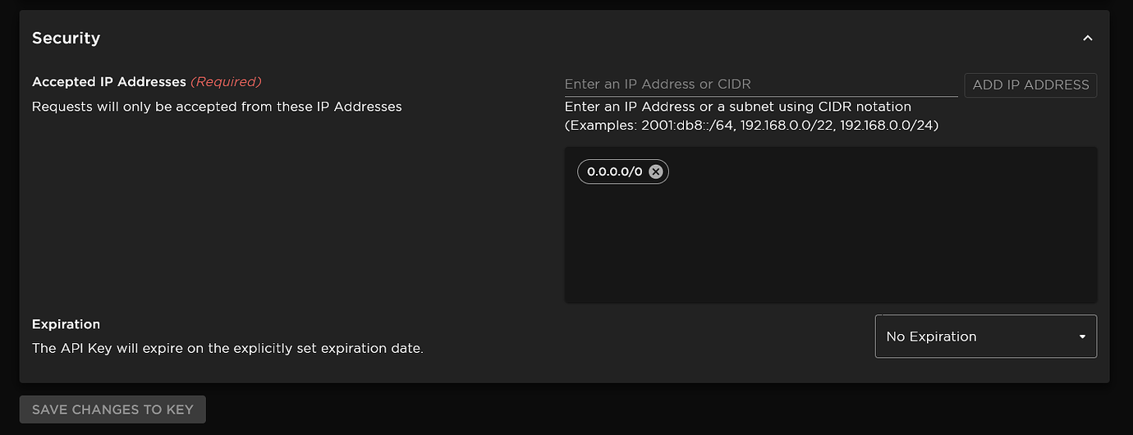Image resolution: width=1133 pixels, height=435 pixels.
Task: Click the red (Required) indicator text
Action: click(x=226, y=82)
